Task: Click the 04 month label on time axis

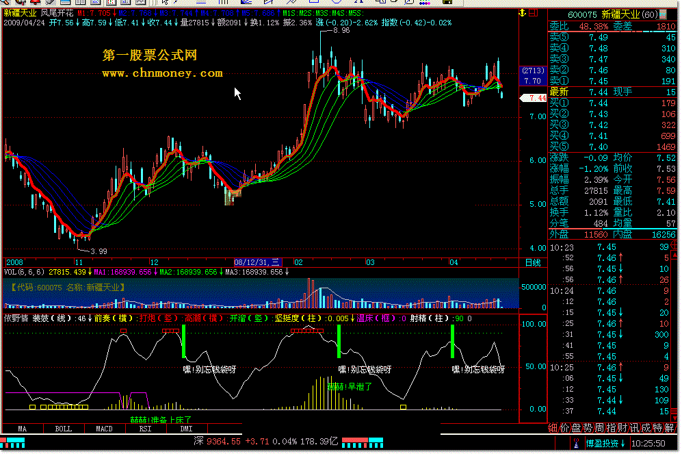Action: pos(454,262)
